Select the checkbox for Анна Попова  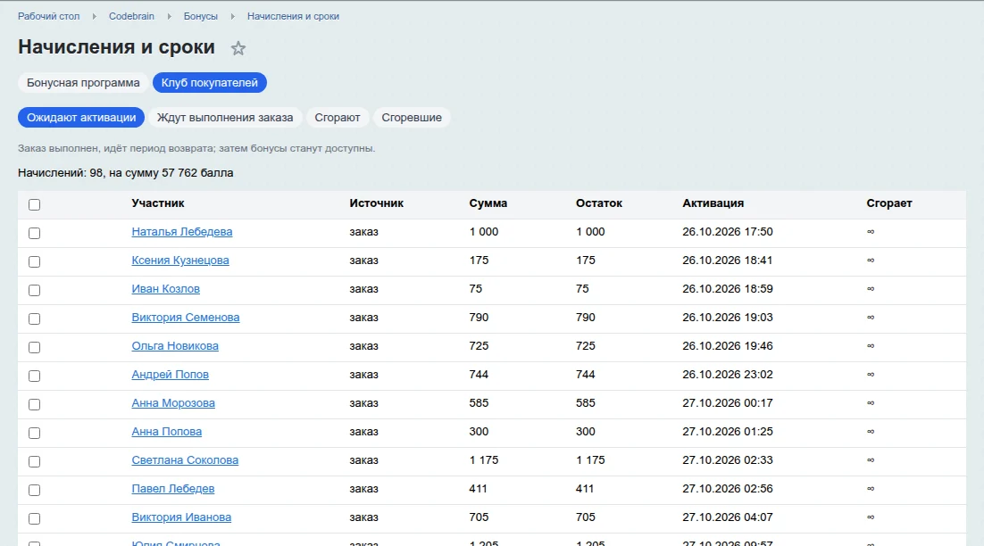[35, 433]
